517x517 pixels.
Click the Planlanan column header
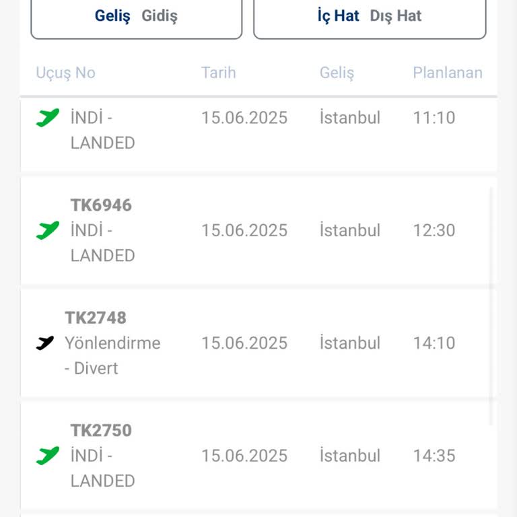point(448,73)
